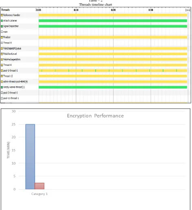Click the yellow state icon beside FelixDispatchQueue
Viewport: 192px width, 210px height.
pyautogui.click(x=2, y=48)
